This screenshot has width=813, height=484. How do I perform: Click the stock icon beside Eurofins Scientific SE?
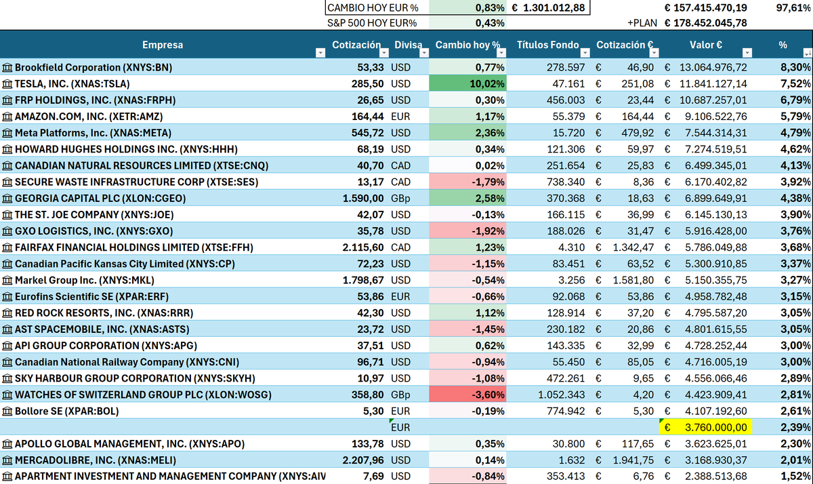7,297
